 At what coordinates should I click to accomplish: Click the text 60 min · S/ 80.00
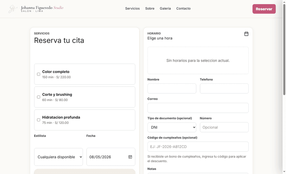(x=55, y=100)
